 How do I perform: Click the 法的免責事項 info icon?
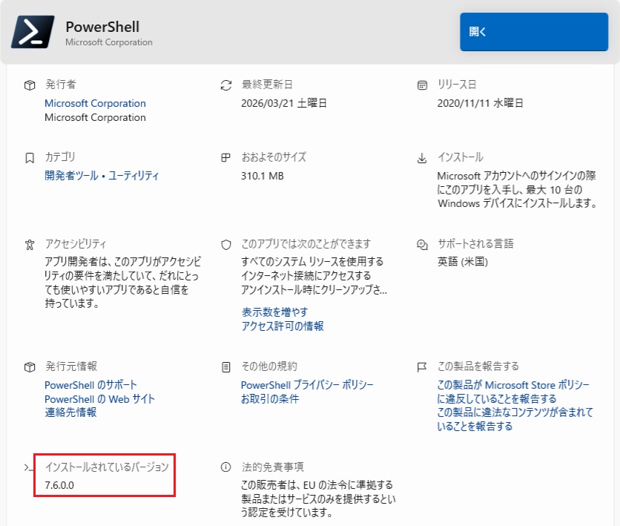[x=225, y=467]
